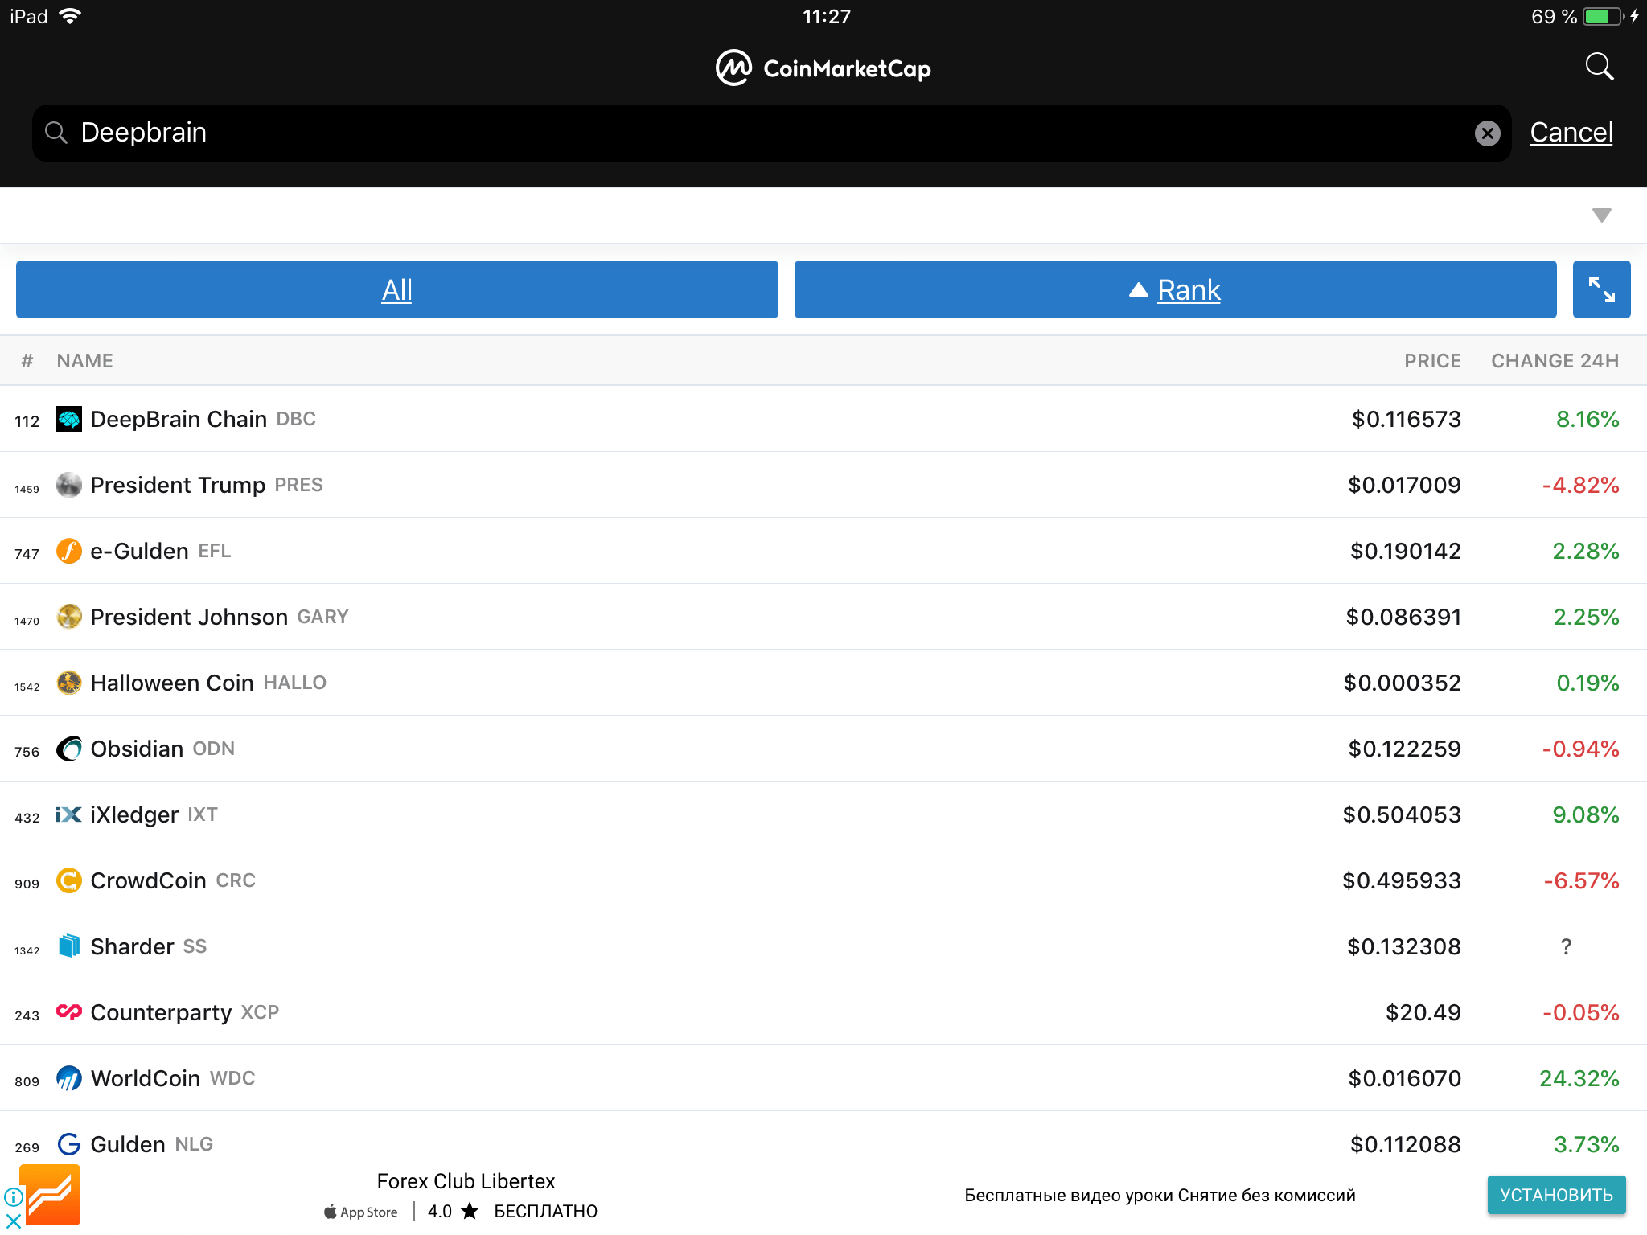1647x1235 pixels.
Task: Open Forex Club Libertex ad title
Action: 466,1181
